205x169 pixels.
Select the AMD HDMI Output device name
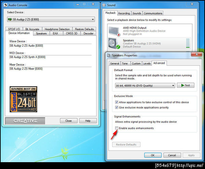135,28
